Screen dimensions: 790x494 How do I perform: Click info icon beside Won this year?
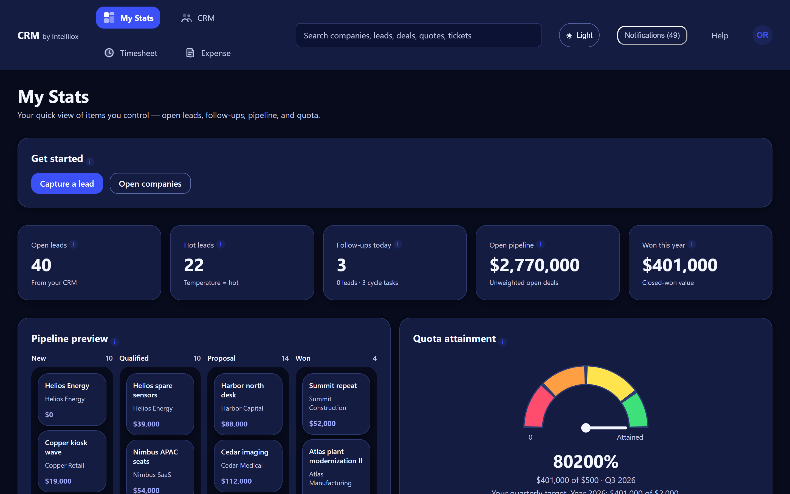pos(692,244)
